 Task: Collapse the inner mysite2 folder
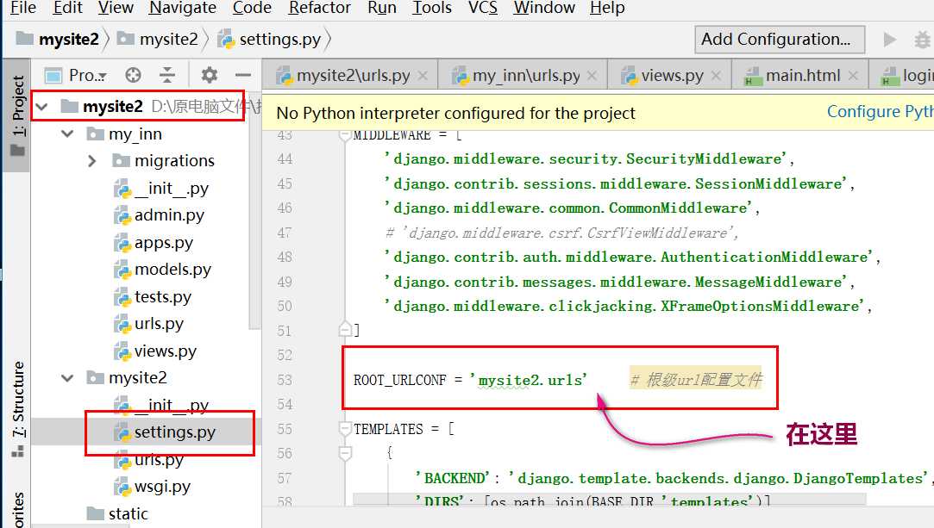pos(67,377)
